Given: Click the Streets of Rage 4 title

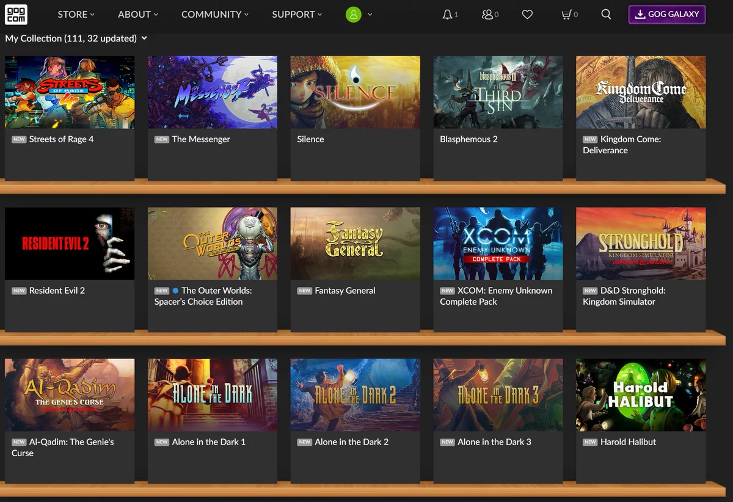Looking at the screenshot, I should (62, 139).
